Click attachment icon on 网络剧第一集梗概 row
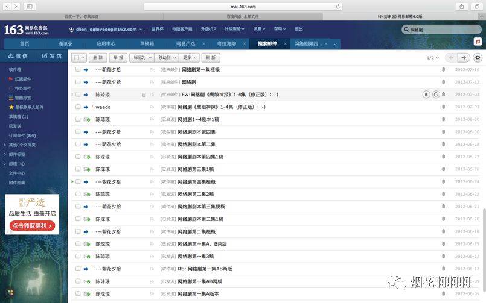 click(x=444, y=69)
